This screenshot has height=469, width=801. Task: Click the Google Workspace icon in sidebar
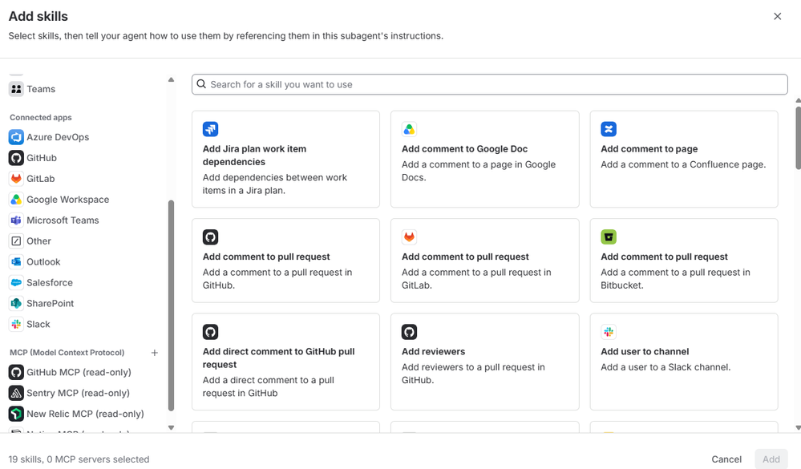[16, 200]
